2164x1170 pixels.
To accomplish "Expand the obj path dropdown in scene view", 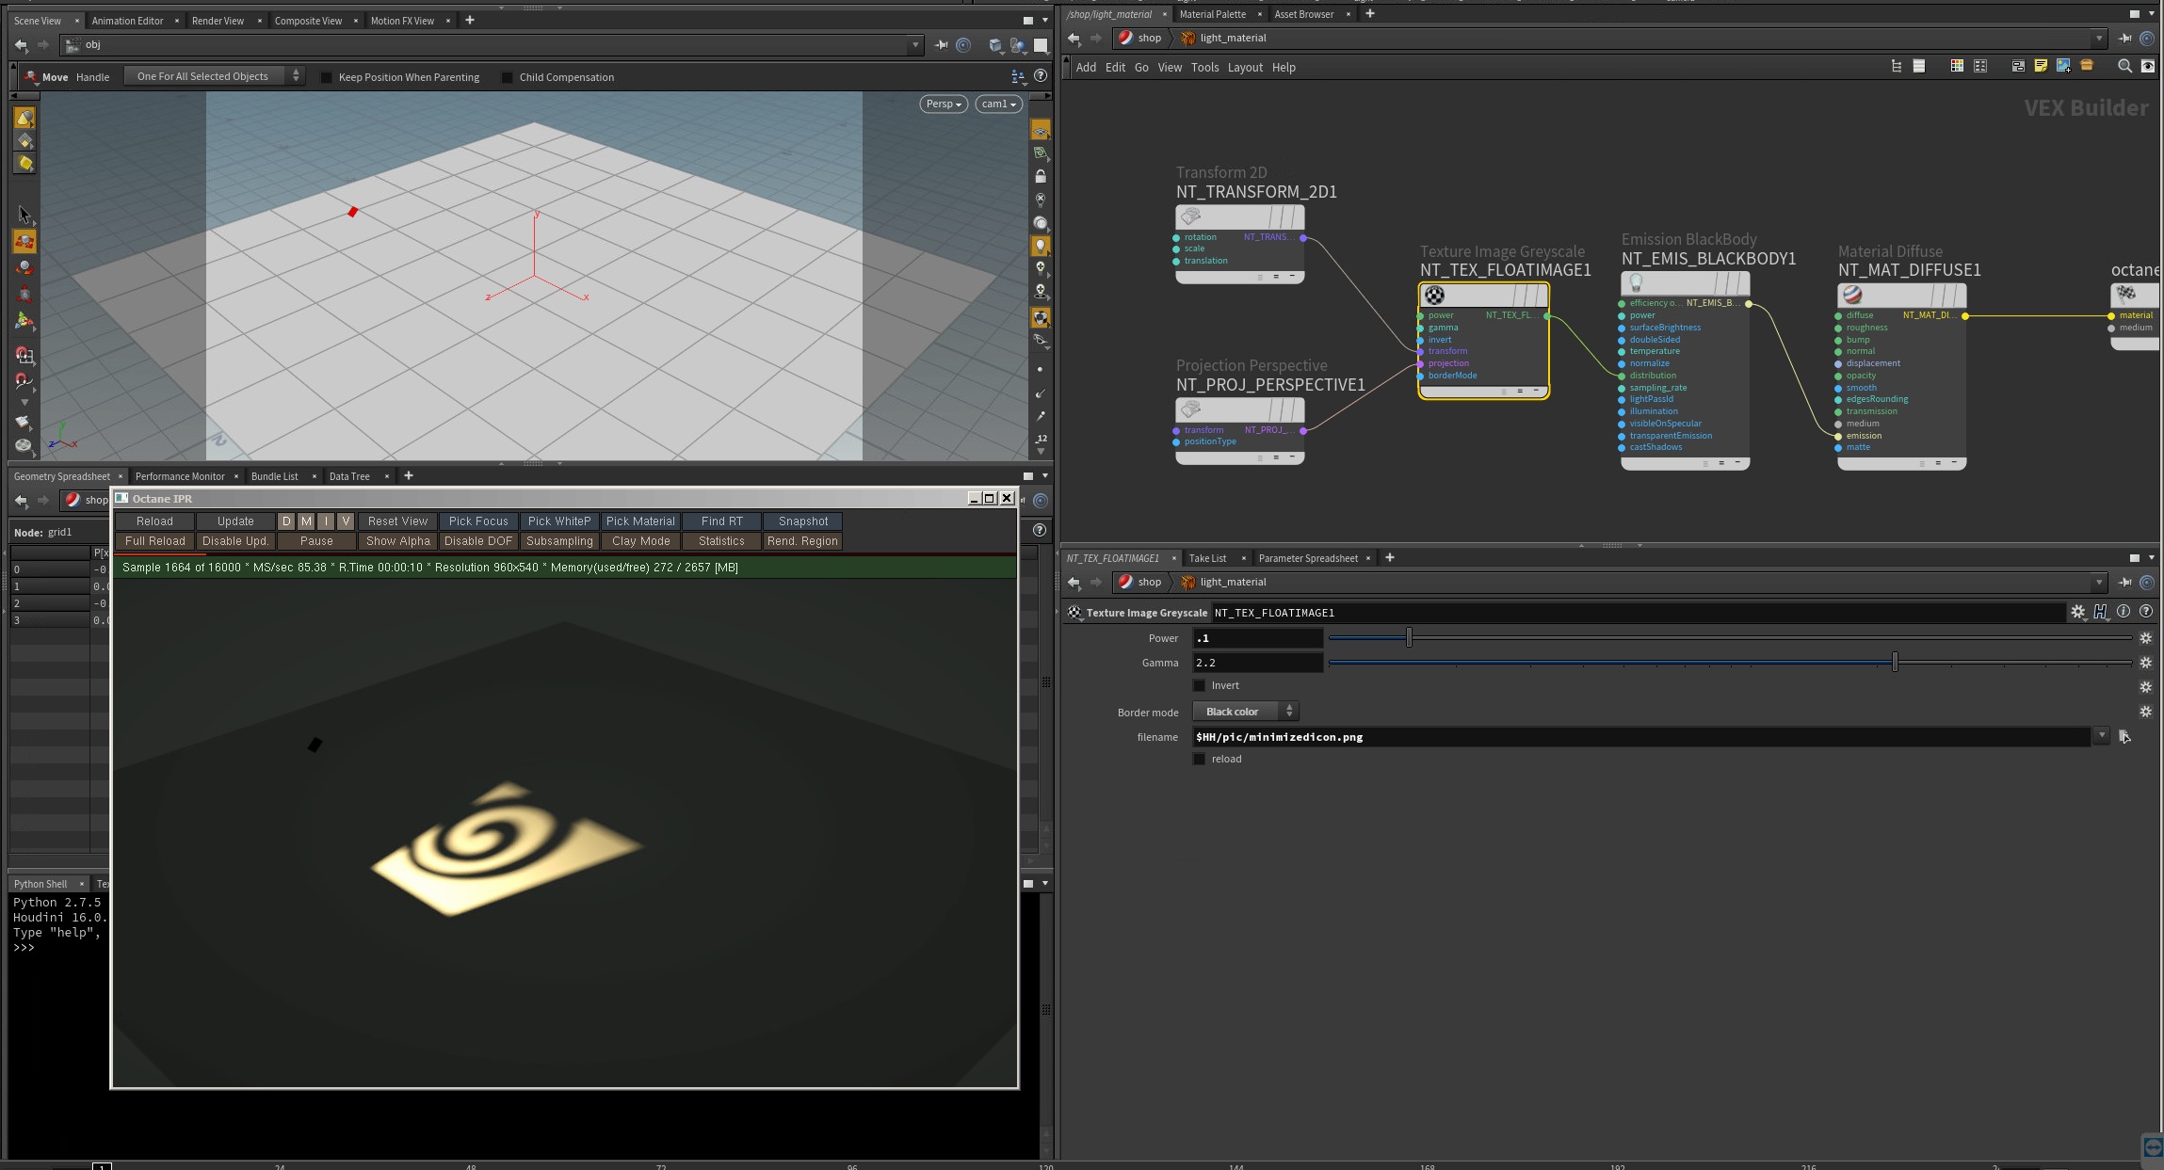I will pyautogui.click(x=914, y=44).
